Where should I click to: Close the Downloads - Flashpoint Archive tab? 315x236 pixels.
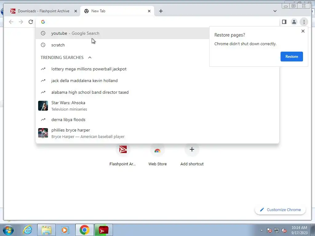point(76,11)
